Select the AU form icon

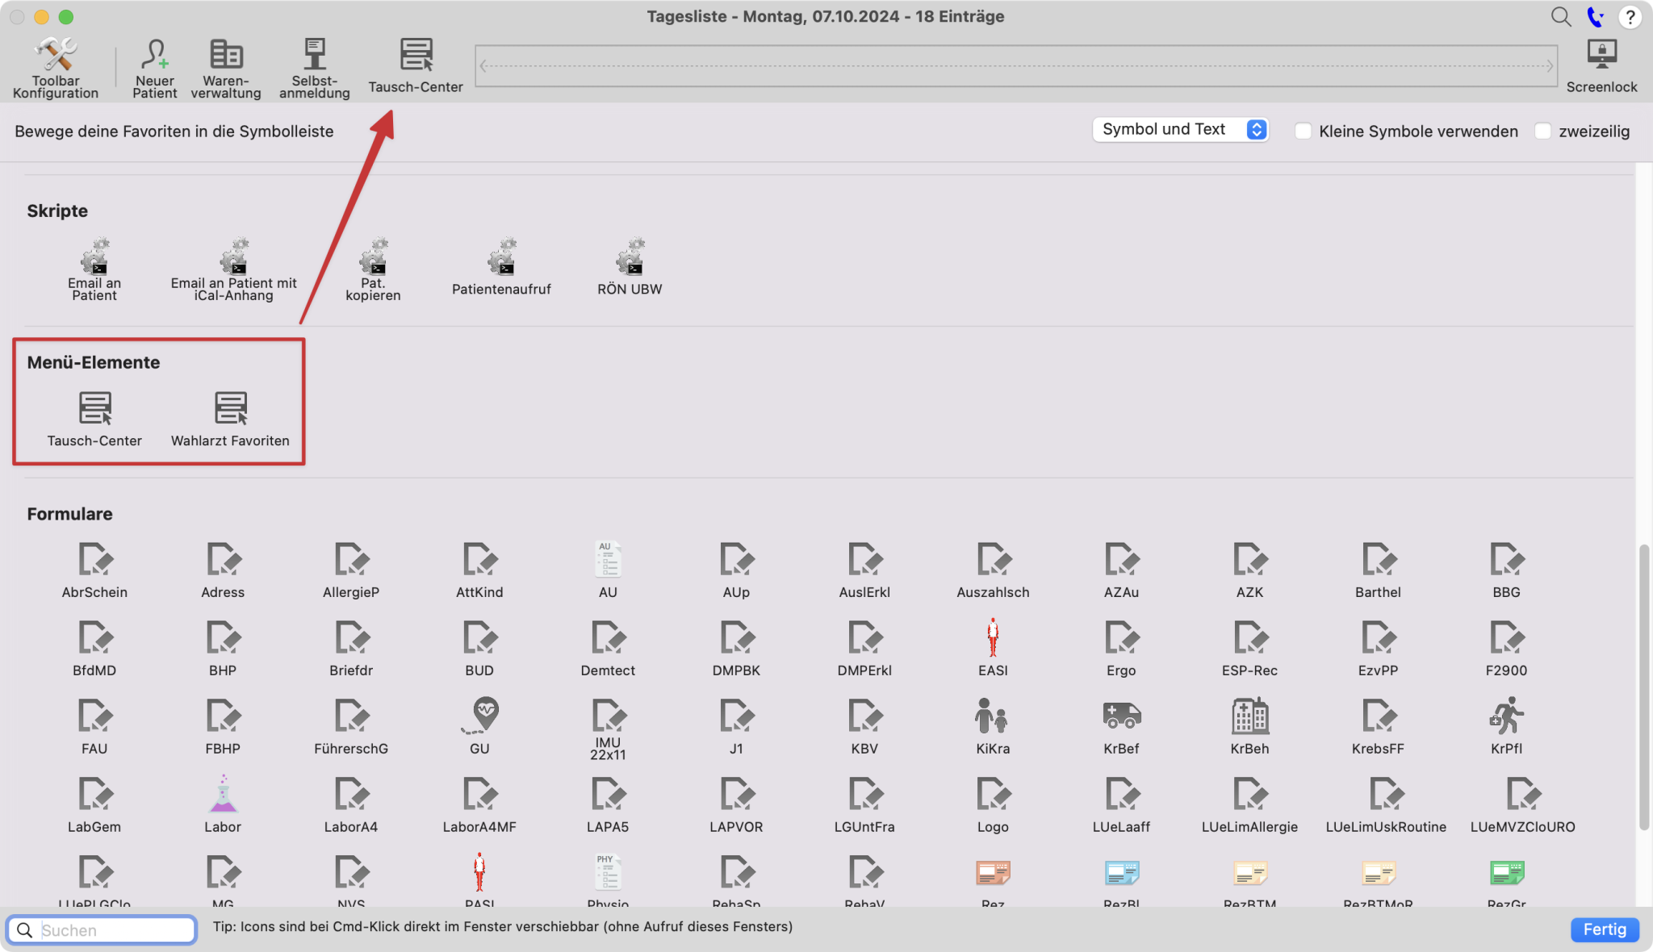coord(608,570)
